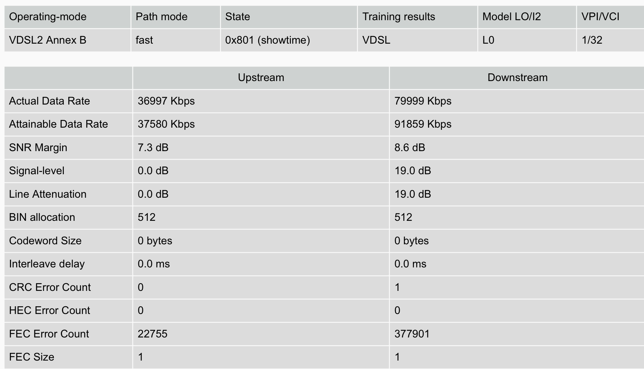
Task: Click the Downstream column header
Action: [517, 78]
